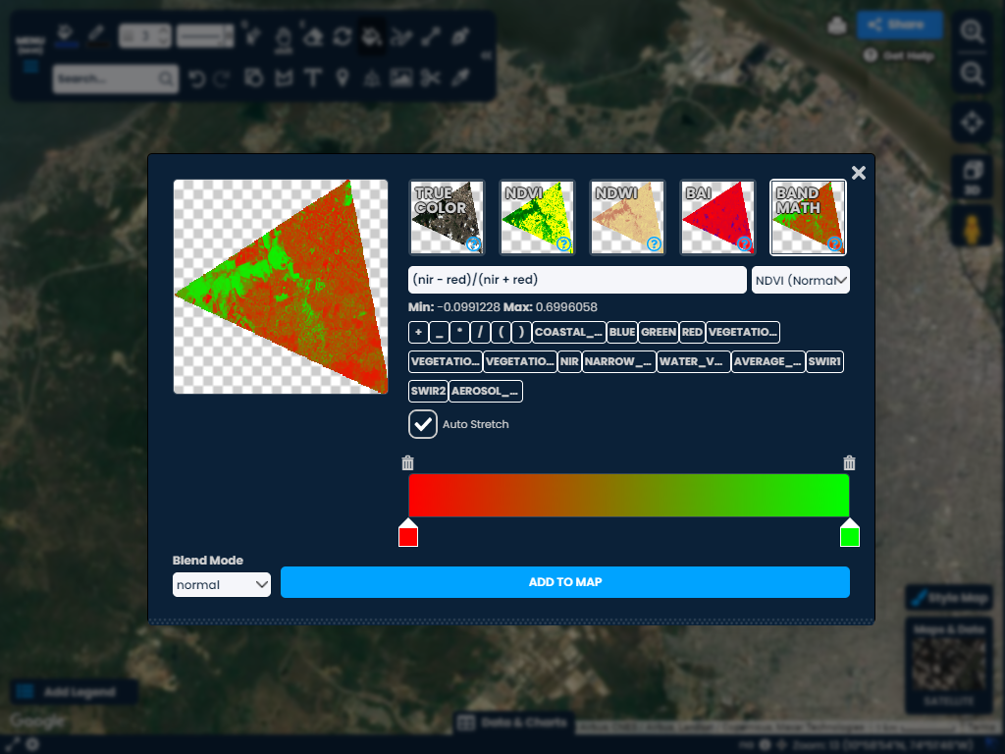Click the True Color help icon
This screenshot has height=754, width=1005.
tap(473, 243)
